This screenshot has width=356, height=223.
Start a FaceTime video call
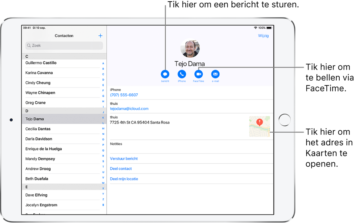click(x=198, y=74)
